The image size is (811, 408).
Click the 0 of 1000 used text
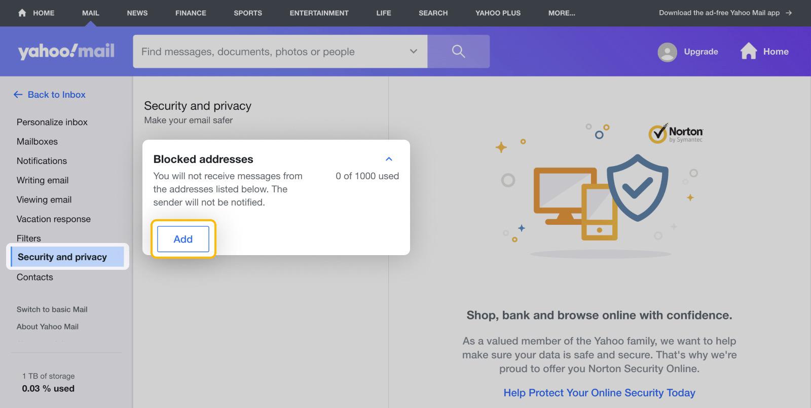point(367,176)
